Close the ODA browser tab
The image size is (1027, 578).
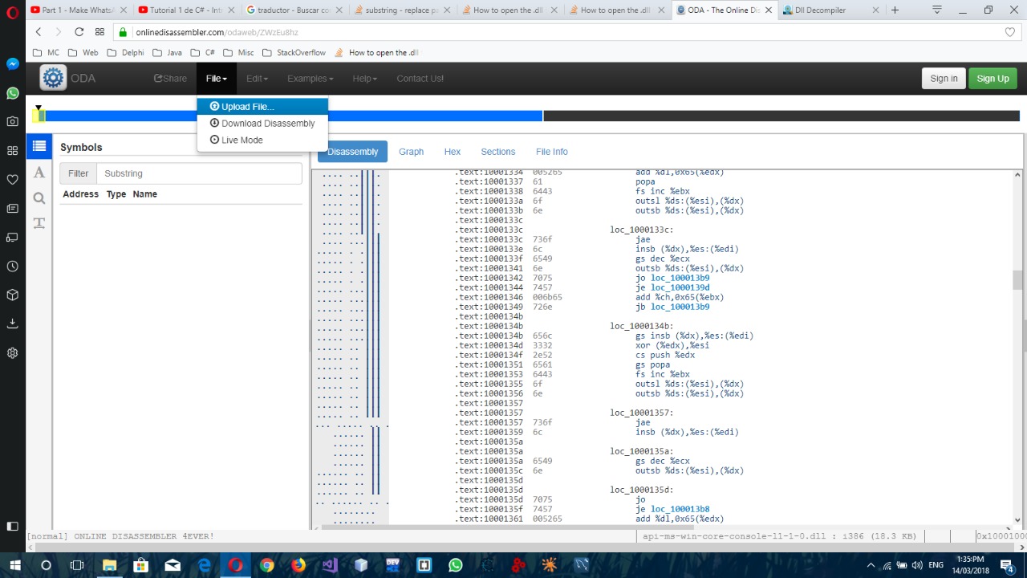[x=769, y=10]
